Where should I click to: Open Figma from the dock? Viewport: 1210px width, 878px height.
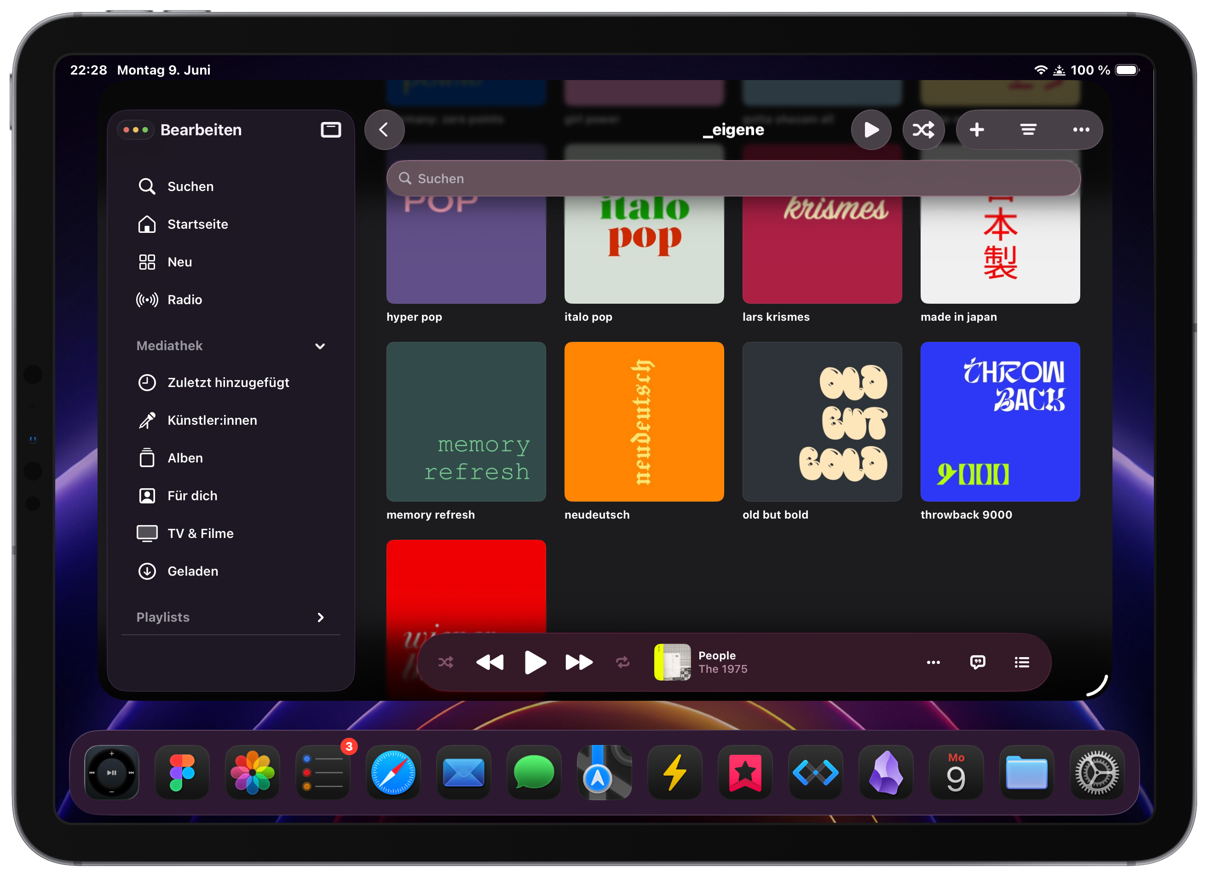pos(183,772)
